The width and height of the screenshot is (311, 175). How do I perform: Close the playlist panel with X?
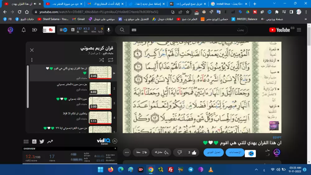(x=32, y=50)
